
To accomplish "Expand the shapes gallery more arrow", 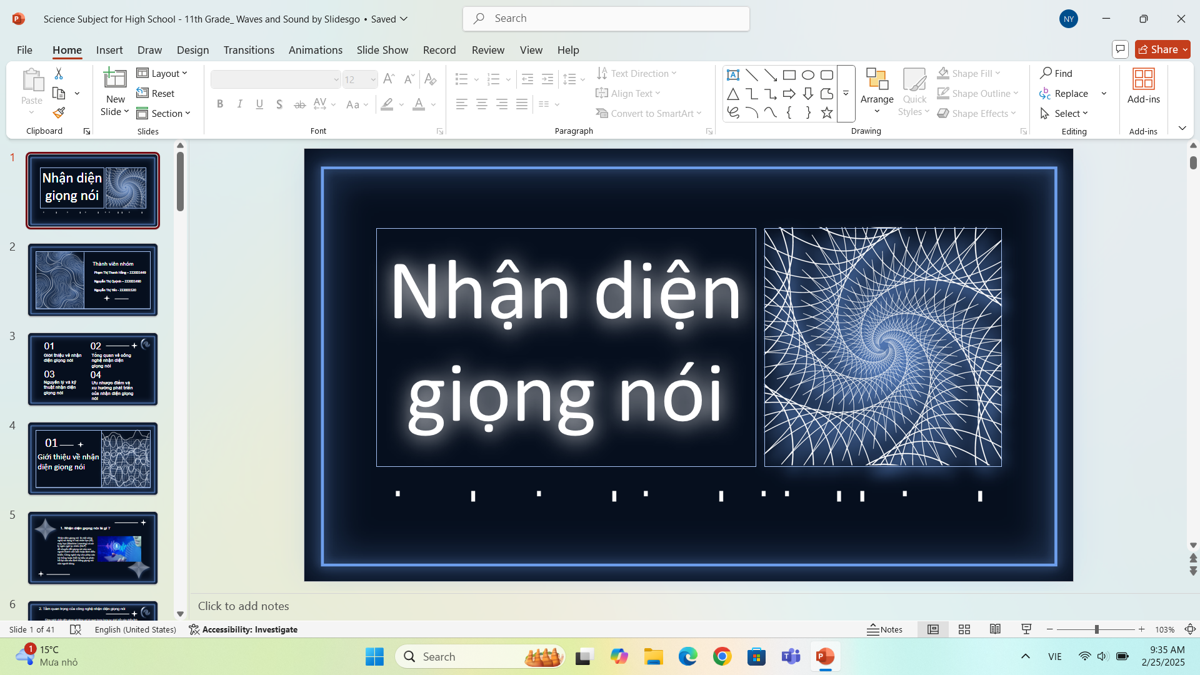I will coord(846,94).
